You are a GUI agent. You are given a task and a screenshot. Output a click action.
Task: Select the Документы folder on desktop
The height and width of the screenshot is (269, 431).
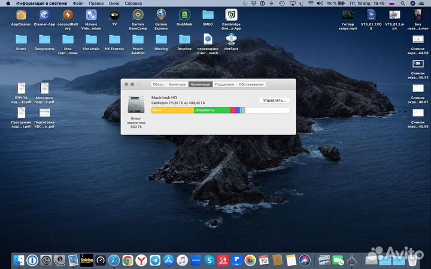click(44, 39)
